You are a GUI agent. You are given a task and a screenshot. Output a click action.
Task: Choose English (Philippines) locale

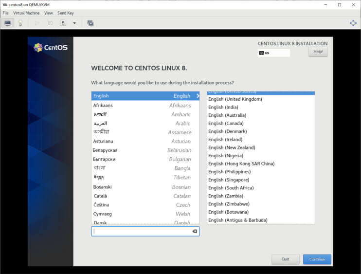(261, 172)
